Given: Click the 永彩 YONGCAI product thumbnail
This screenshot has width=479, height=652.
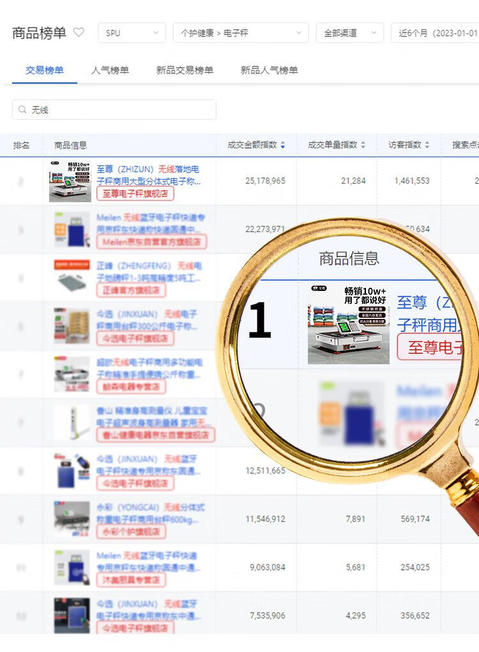Looking at the screenshot, I should tap(72, 519).
